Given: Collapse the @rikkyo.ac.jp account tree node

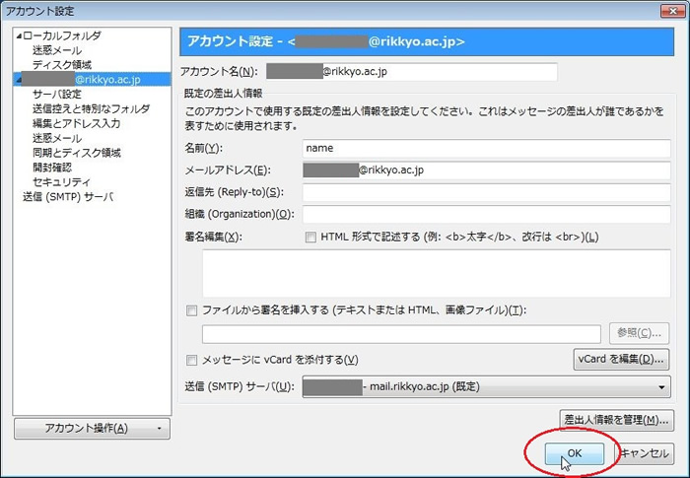Looking at the screenshot, I should point(19,80).
